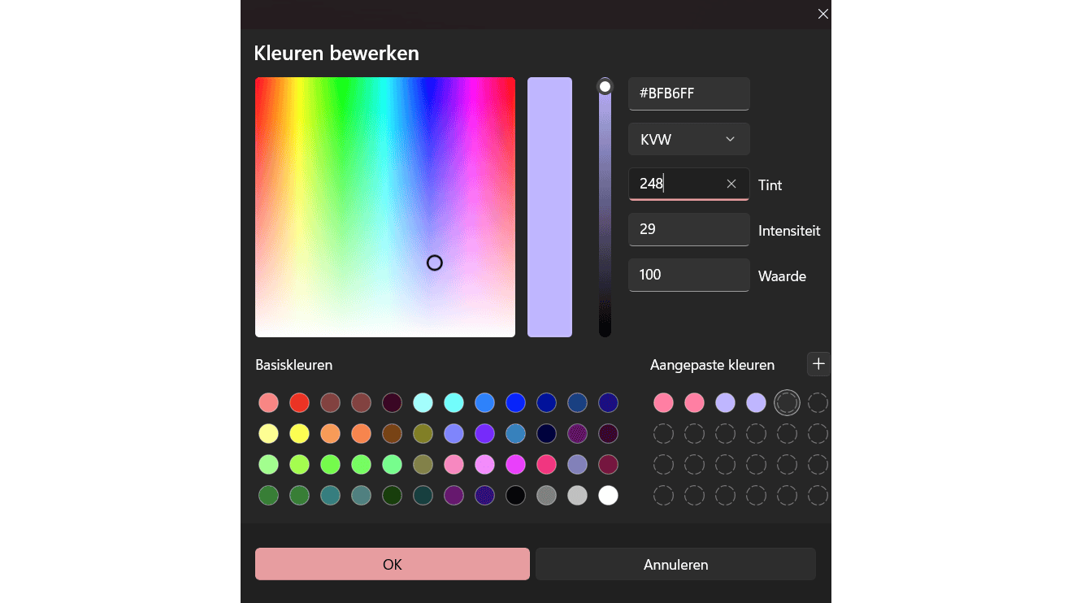
Task: Click the OK button
Action: tap(392, 564)
